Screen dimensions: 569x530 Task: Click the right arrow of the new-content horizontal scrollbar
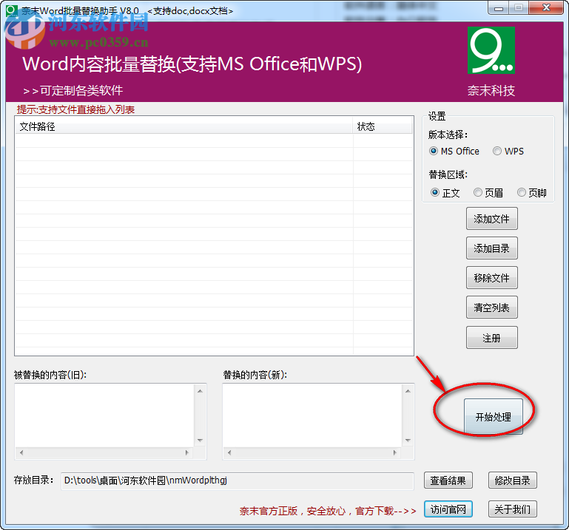395,452
